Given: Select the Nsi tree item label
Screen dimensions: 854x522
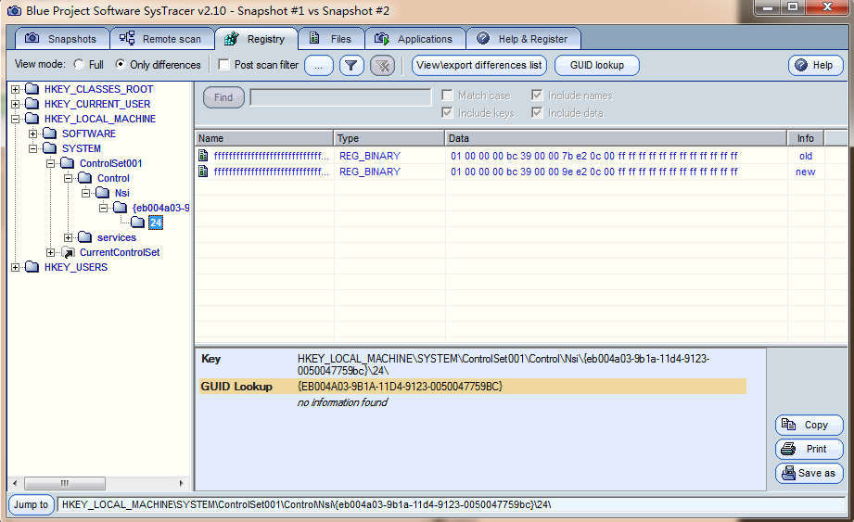Looking at the screenshot, I should point(122,193).
